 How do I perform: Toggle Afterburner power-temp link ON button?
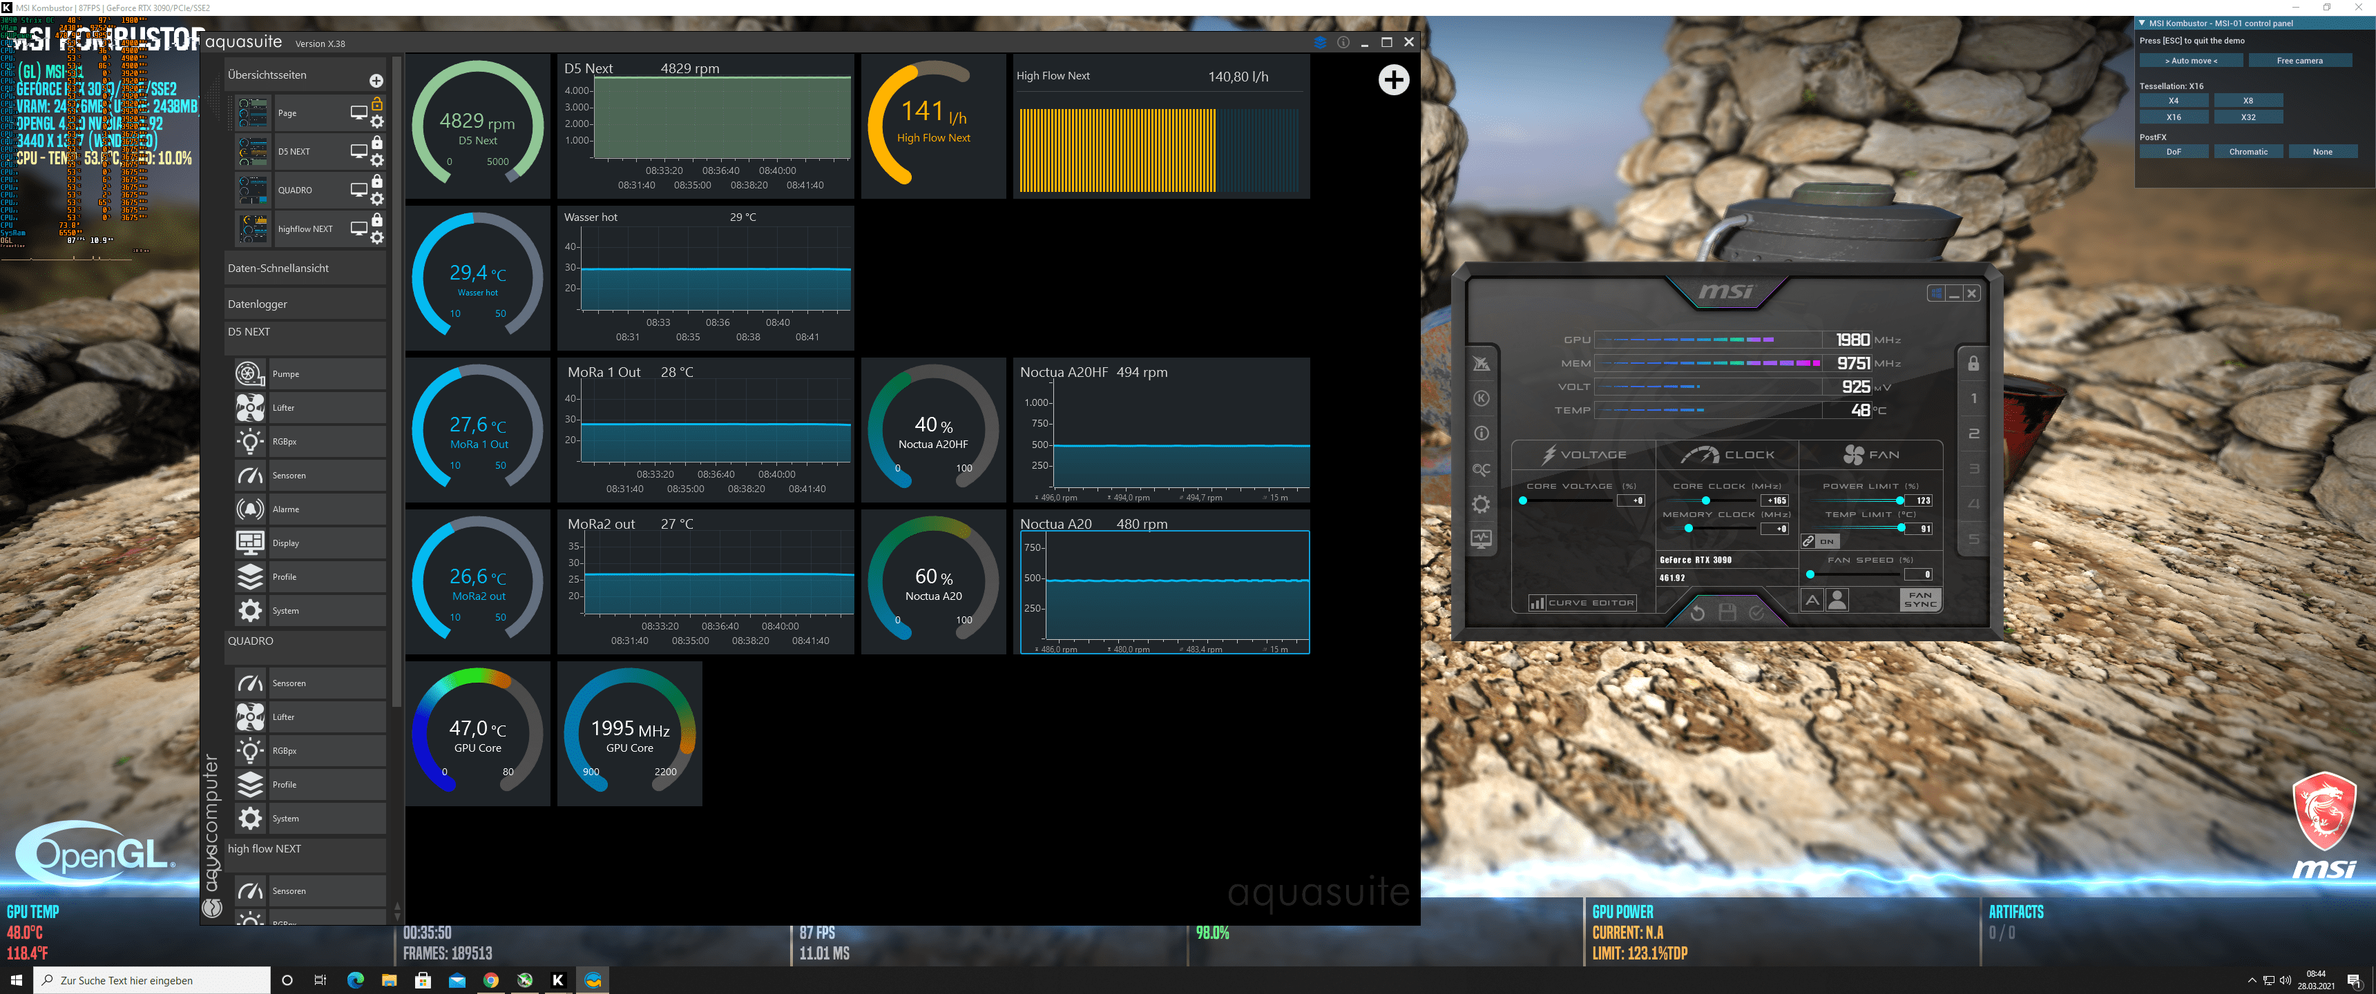[1820, 541]
